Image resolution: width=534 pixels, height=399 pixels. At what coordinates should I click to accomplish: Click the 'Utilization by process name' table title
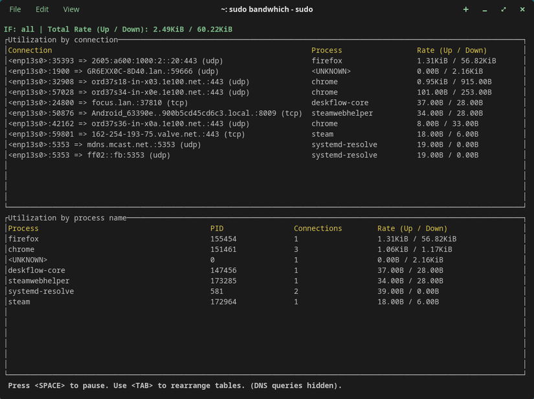pyautogui.click(x=67, y=218)
